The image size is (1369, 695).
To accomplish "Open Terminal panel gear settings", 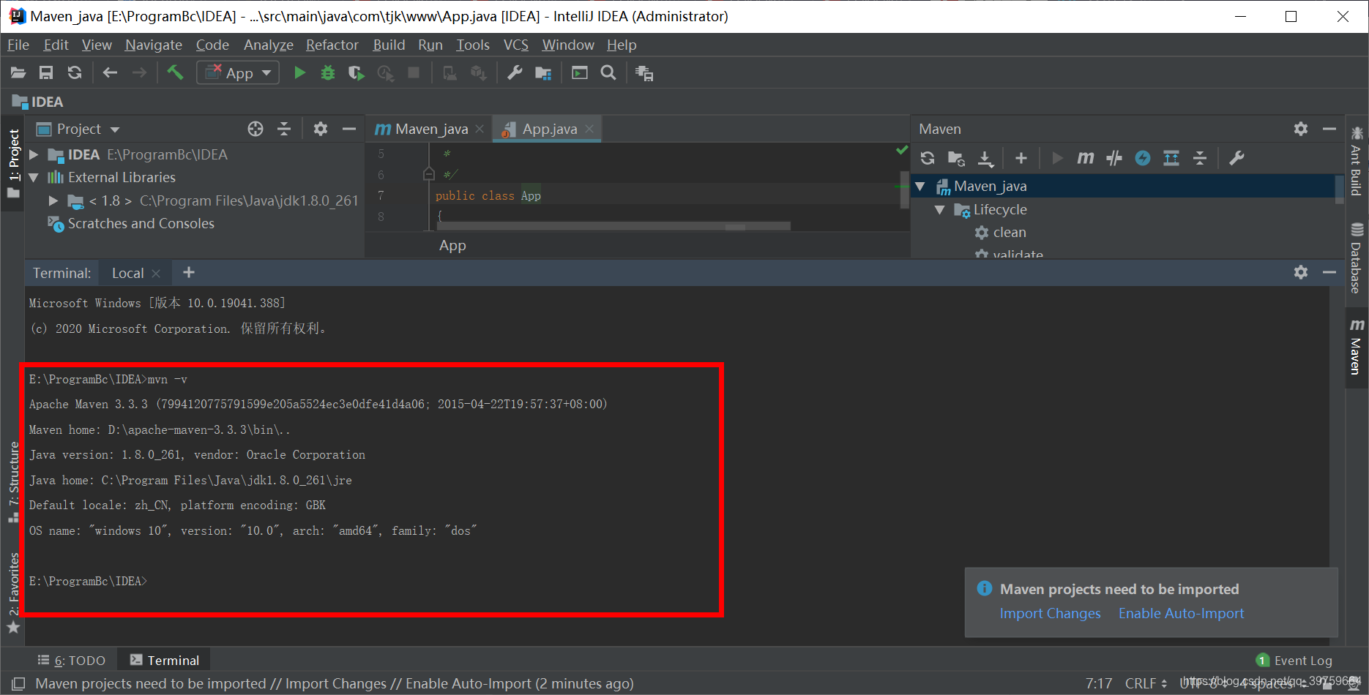I will pyautogui.click(x=1301, y=272).
